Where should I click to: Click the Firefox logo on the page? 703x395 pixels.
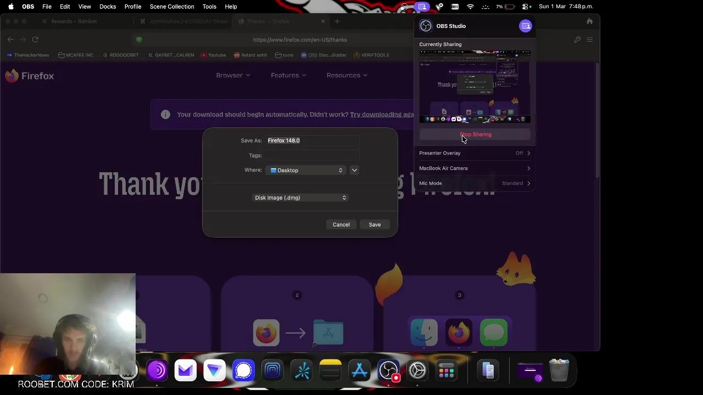pyautogui.click(x=30, y=76)
